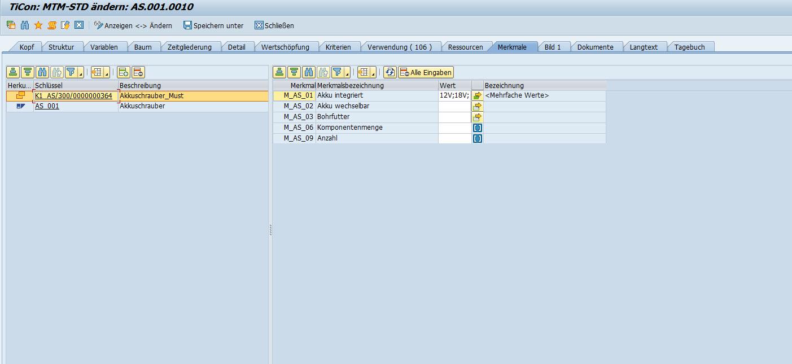Expand layout dropdown arrow in right panel
The height and width of the screenshot is (364, 792).
pos(373,74)
